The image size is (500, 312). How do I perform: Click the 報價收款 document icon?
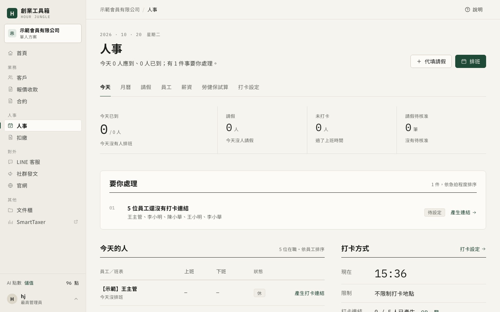10,89
